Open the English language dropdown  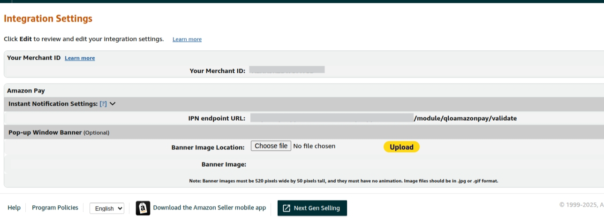[x=107, y=209]
